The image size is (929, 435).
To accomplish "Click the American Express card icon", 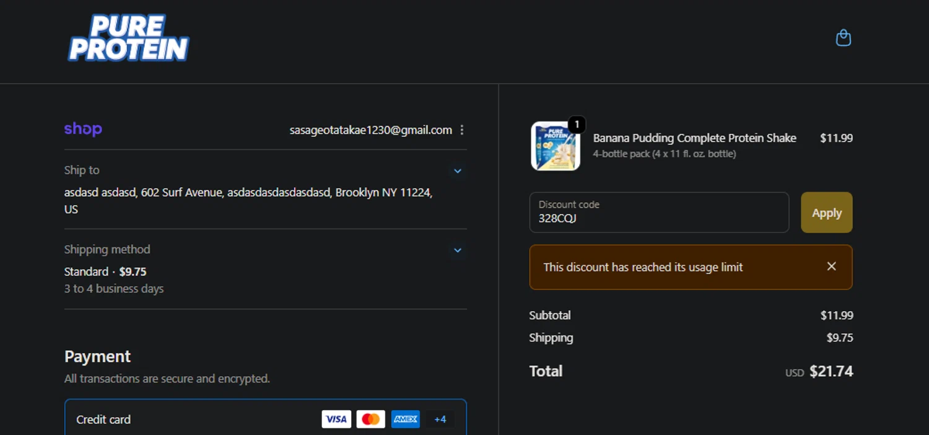I will point(406,420).
